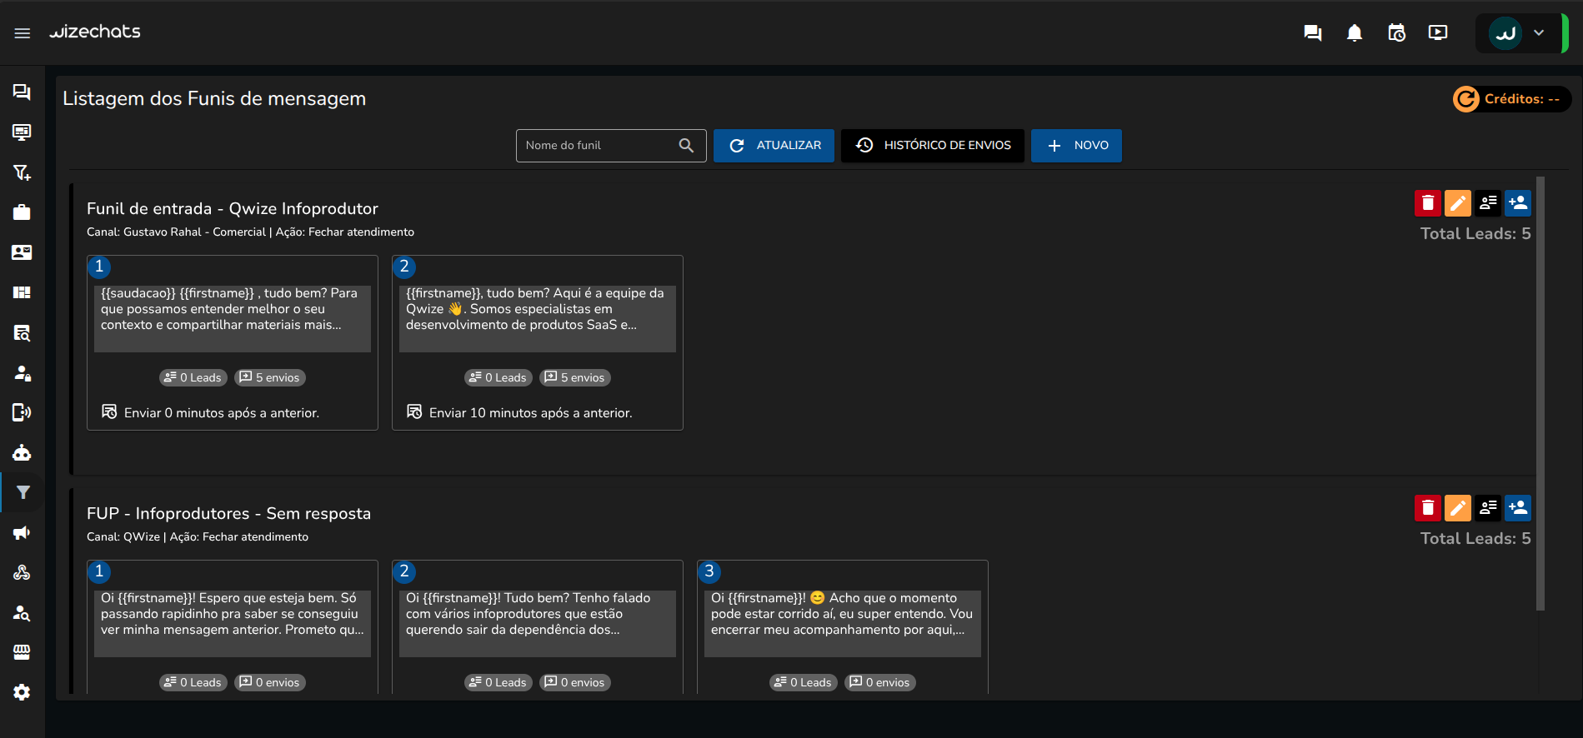Open the chat messages icon in top bar
Viewport: 1583px width, 738px height.
[1313, 32]
